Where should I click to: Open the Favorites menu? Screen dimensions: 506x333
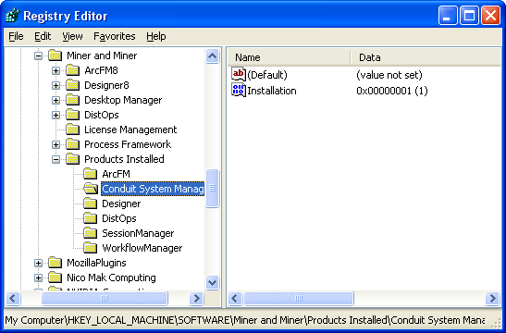tap(114, 36)
